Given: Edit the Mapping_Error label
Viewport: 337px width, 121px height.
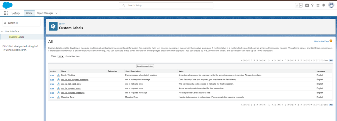Looking at the screenshot, I should [52, 97].
